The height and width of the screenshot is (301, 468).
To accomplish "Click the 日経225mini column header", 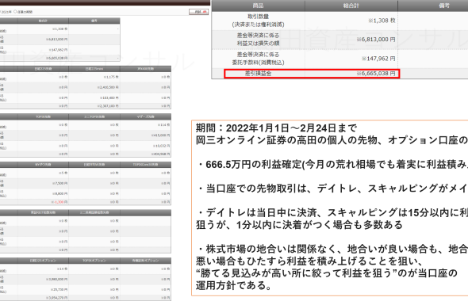I will [x=94, y=69].
